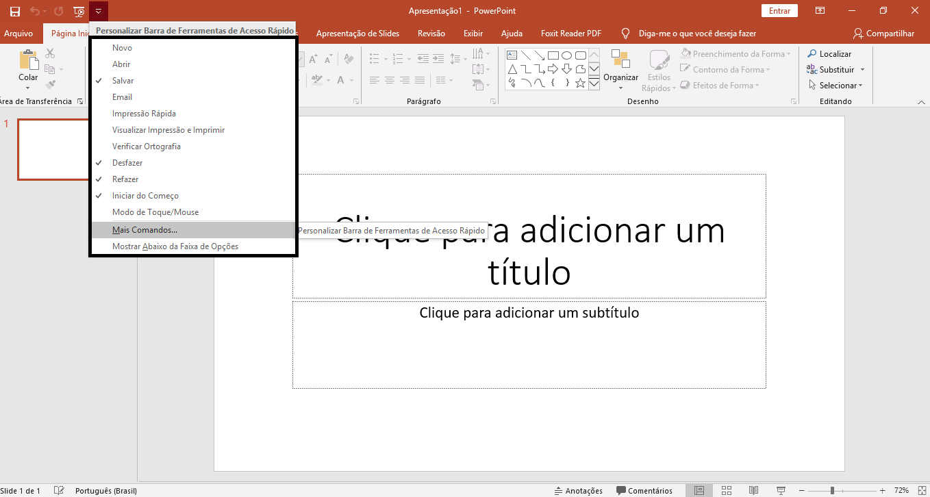Click the Start From Beginning slideshow icon
This screenshot has width=930, height=497.
tap(79, 11)
